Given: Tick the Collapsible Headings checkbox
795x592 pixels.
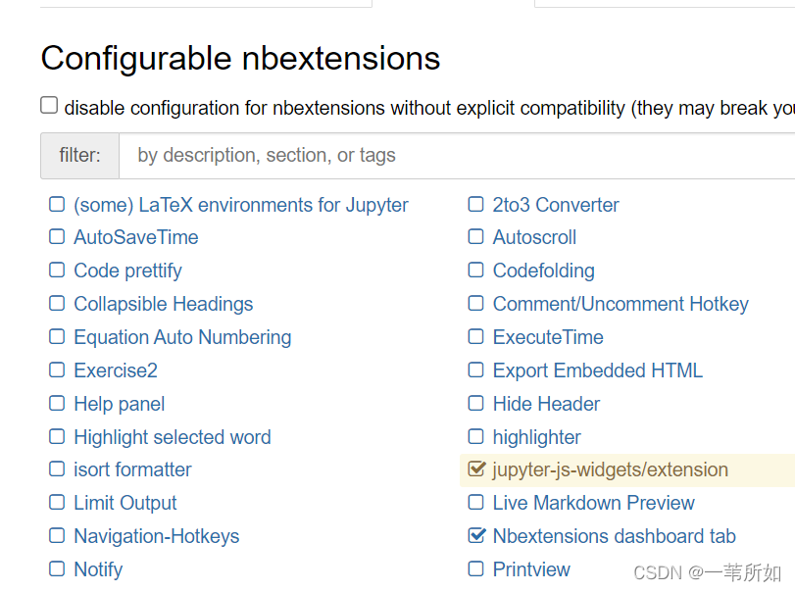Looking at the screenshot, I should click(x=57, y=304).
